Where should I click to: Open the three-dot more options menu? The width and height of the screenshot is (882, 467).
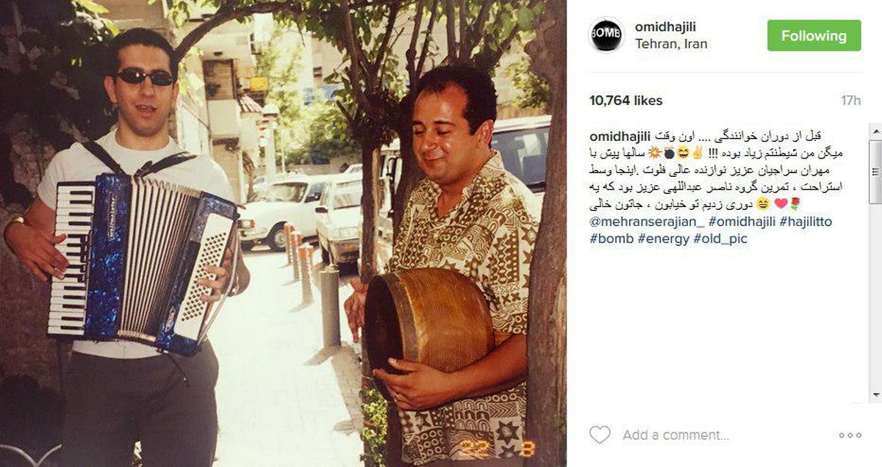pyautogui.click(x=850, y=435)
